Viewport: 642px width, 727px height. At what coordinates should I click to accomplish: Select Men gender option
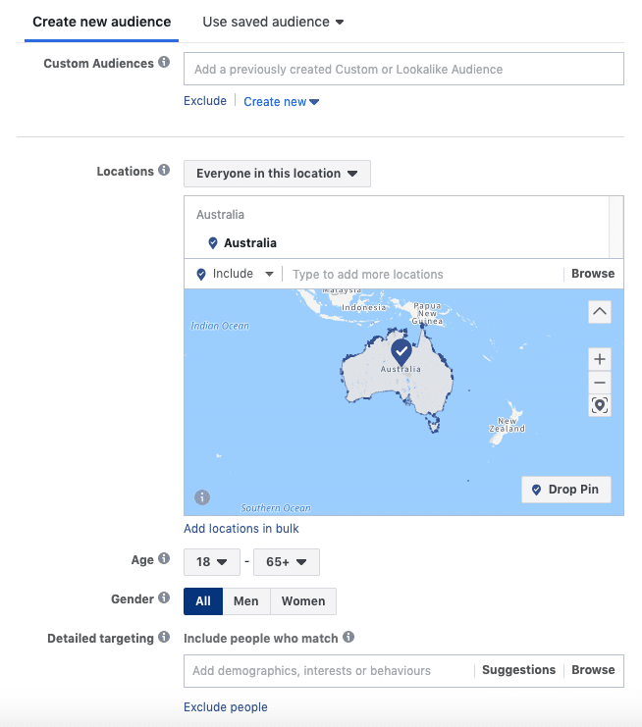(246, 601)
